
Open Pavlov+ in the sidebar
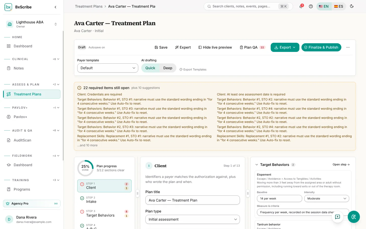32,117
